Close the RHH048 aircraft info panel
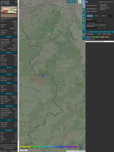The width and height of the screenshot is (114, 152). click(16, 2)
